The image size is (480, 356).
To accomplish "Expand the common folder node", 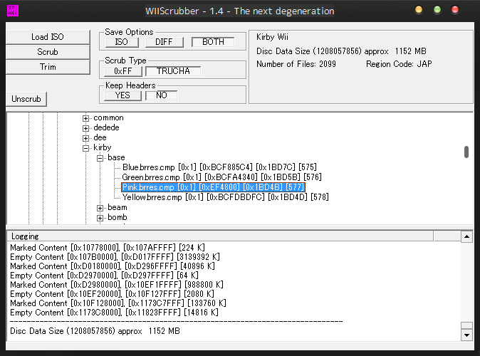I will pos(86,118).
